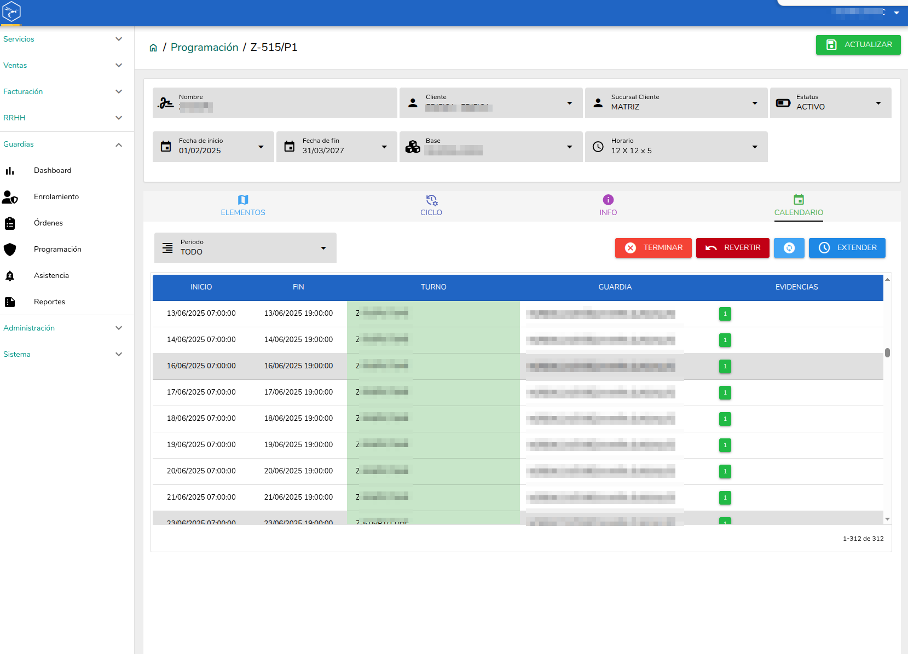Click the table scrollbar thumb
Image resolution: width=908 pixels, height=654 pixels.
(887, 353)
